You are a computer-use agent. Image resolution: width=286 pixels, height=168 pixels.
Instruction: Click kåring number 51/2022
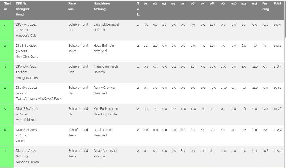(x=22, y=51)
